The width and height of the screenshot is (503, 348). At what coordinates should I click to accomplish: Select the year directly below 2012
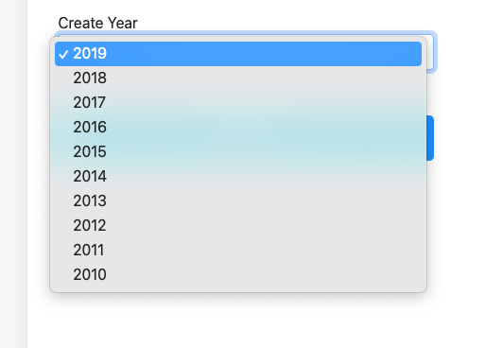pos(238,250)
